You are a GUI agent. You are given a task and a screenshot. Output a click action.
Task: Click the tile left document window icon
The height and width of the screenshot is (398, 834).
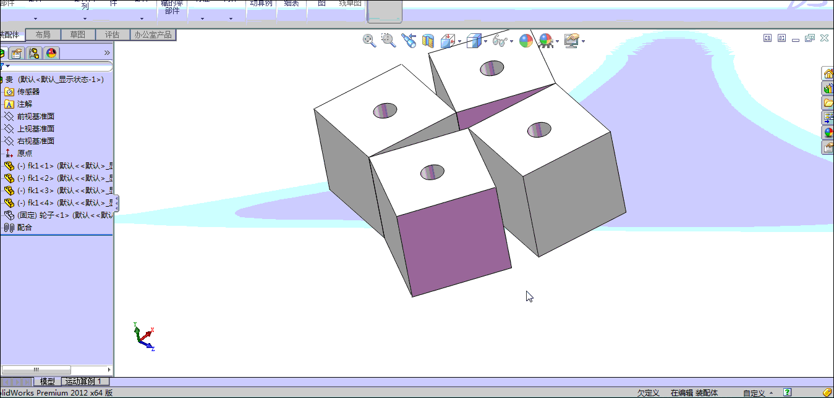tap(768, 38)
